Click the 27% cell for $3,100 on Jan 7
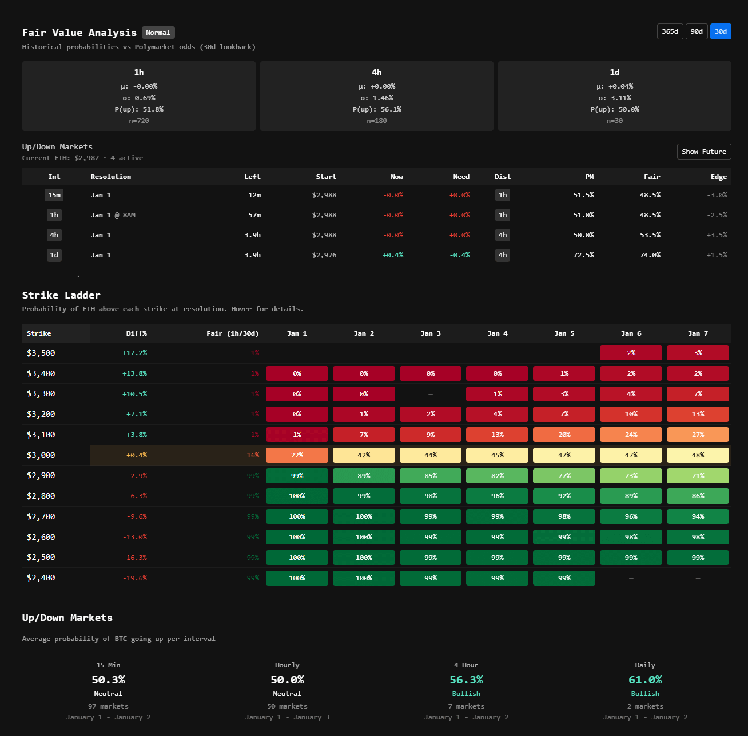 698,435
